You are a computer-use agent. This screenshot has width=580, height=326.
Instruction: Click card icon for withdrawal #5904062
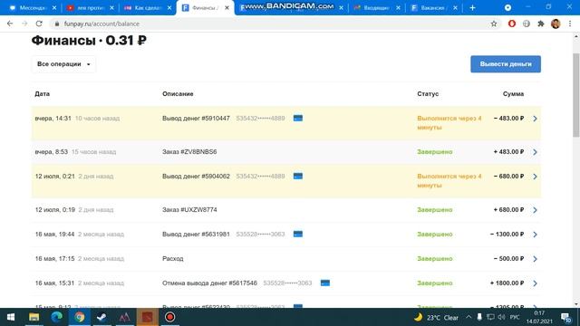298,177
